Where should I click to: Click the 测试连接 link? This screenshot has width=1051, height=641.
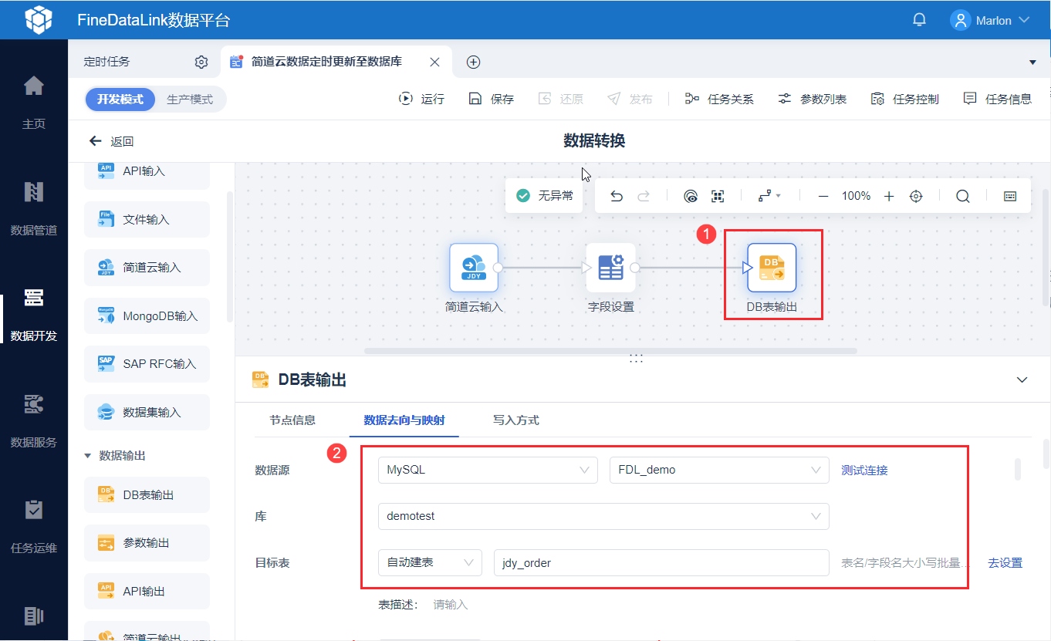point(864,470)
